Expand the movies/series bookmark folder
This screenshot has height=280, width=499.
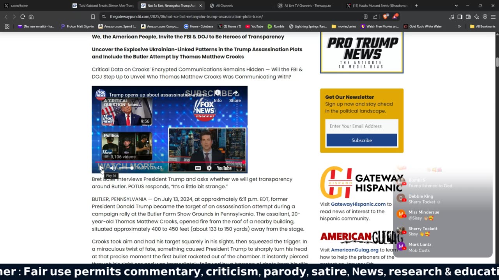tap(344, 26)
